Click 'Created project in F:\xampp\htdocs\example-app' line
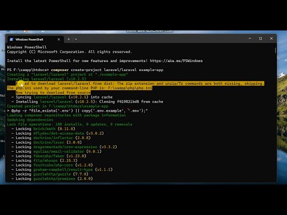Image resolution: width=287 pixels, height=215 pixels. tap(57, 106)
